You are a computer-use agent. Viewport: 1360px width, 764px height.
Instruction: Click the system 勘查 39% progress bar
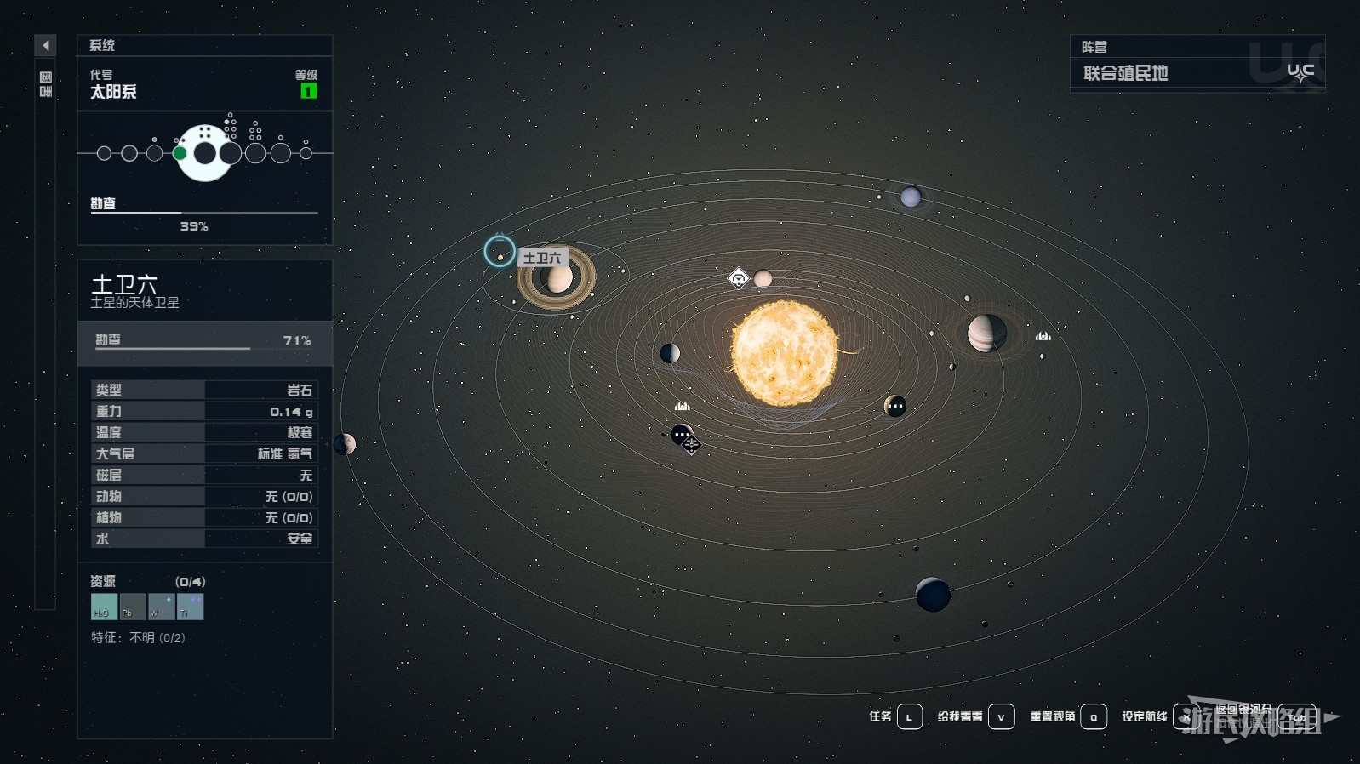(204, 213)
